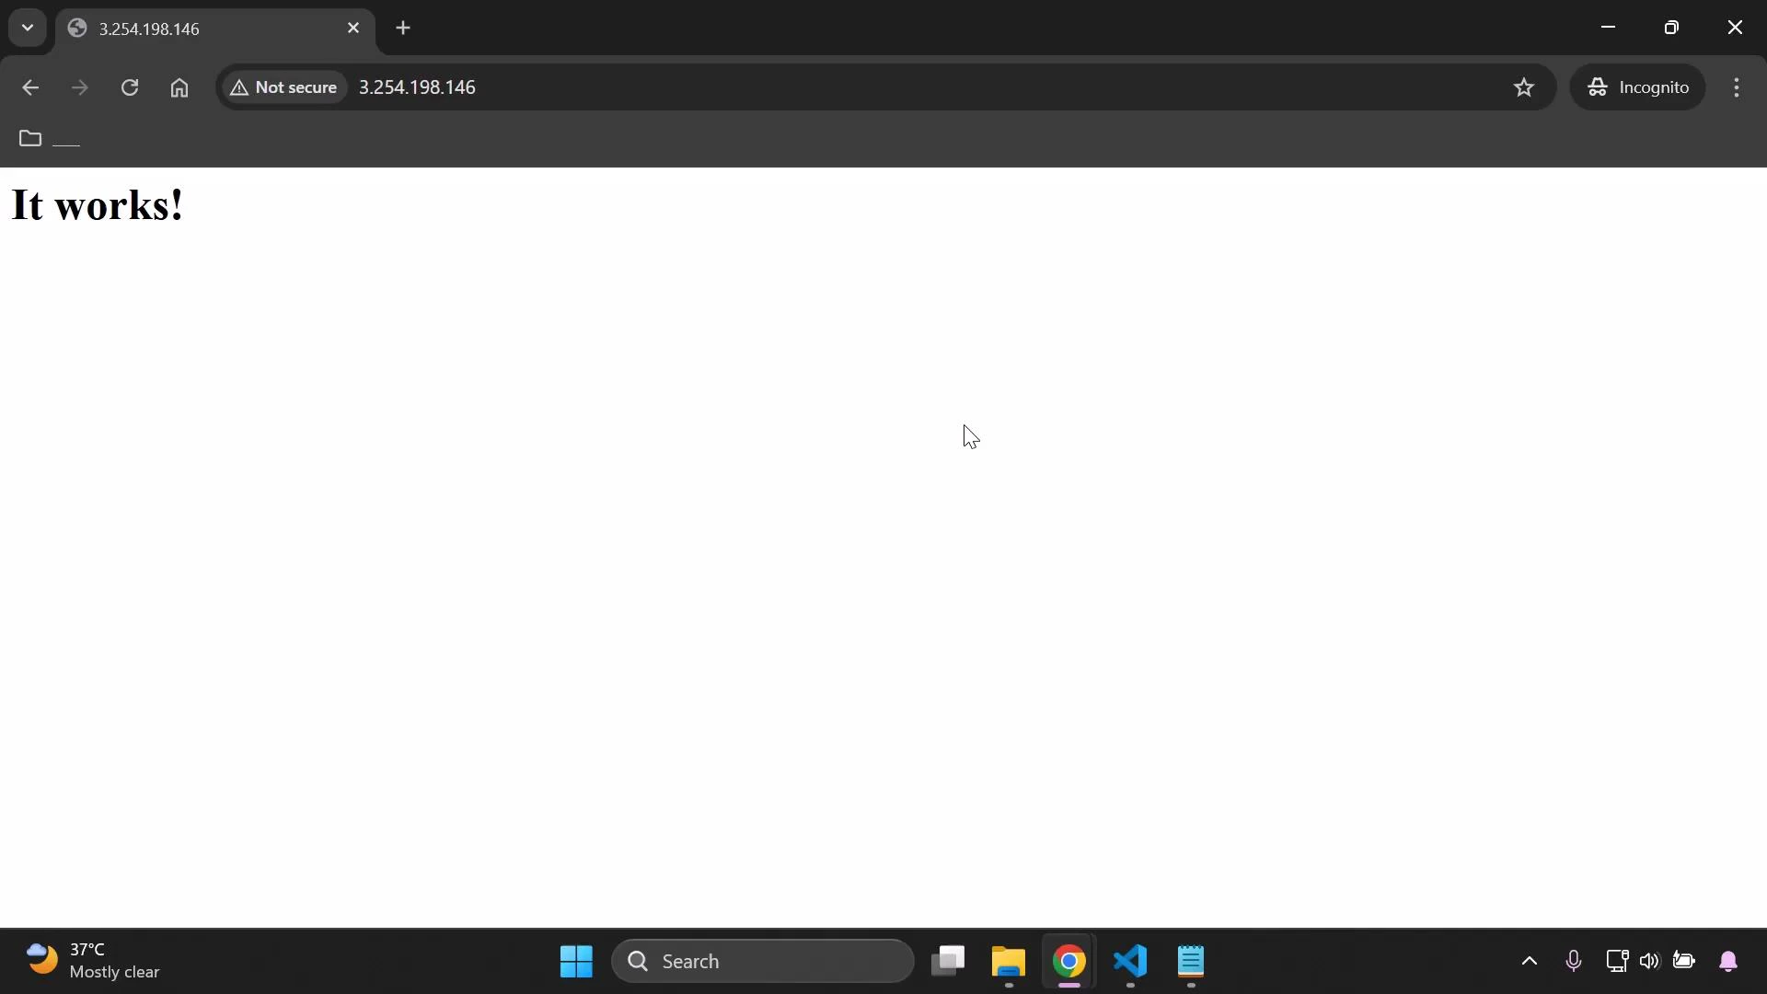1767x994 pixels.
Task: Switch to the 3.254.198.146 tab
Action: (184, 28)
